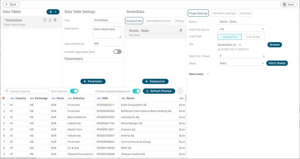Open the Sheet dropdown showing Static
This screenshot has width=300, height=159.
tap(241, 63)
